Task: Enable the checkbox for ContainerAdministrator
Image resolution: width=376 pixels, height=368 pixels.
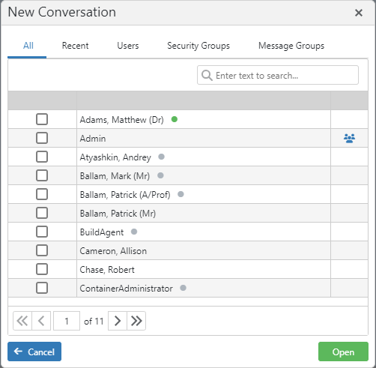Action: [x=42, y=288]
